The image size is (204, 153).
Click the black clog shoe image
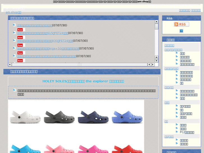coord(59,117)
